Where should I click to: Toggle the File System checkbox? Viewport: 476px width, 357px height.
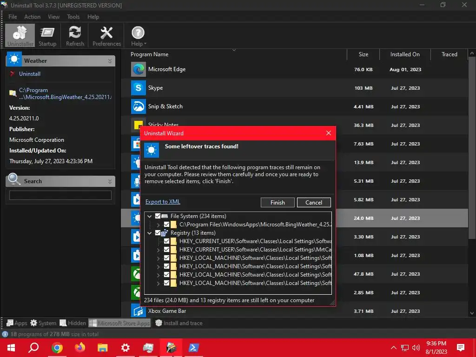(158, 216)
